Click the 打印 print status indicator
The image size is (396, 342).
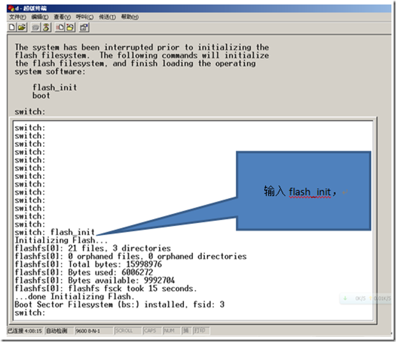pos(200,330)
